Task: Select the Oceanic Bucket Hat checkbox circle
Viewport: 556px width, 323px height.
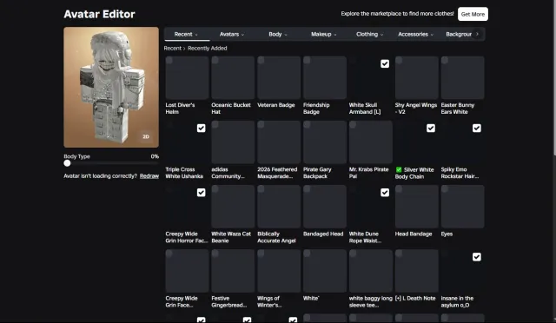Action: click(x=215, y=60)
